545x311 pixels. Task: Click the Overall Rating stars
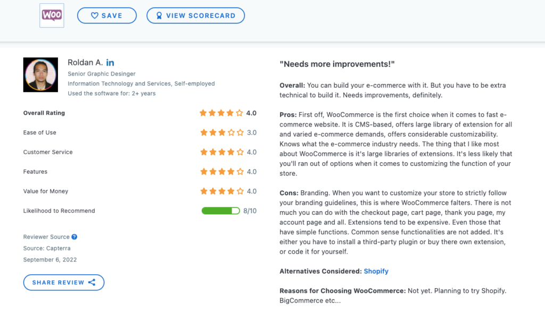(221, 113)
